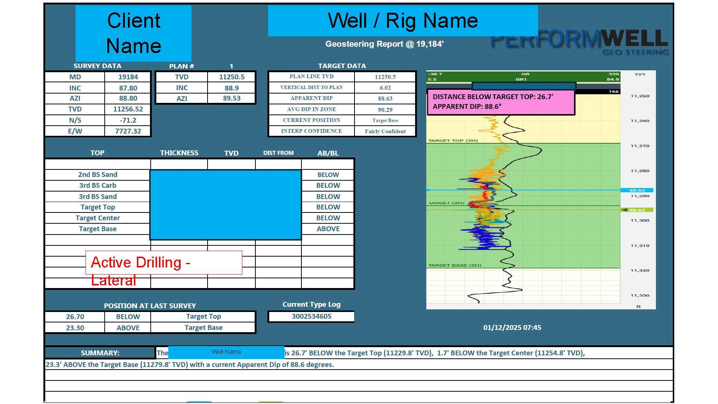Click the green 88.63 arrow depth marker

[636, 210]
